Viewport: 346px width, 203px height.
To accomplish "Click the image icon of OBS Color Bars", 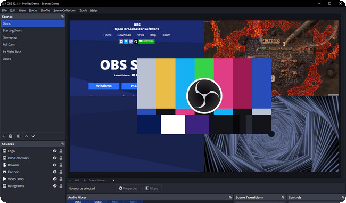I will point(4,158).
